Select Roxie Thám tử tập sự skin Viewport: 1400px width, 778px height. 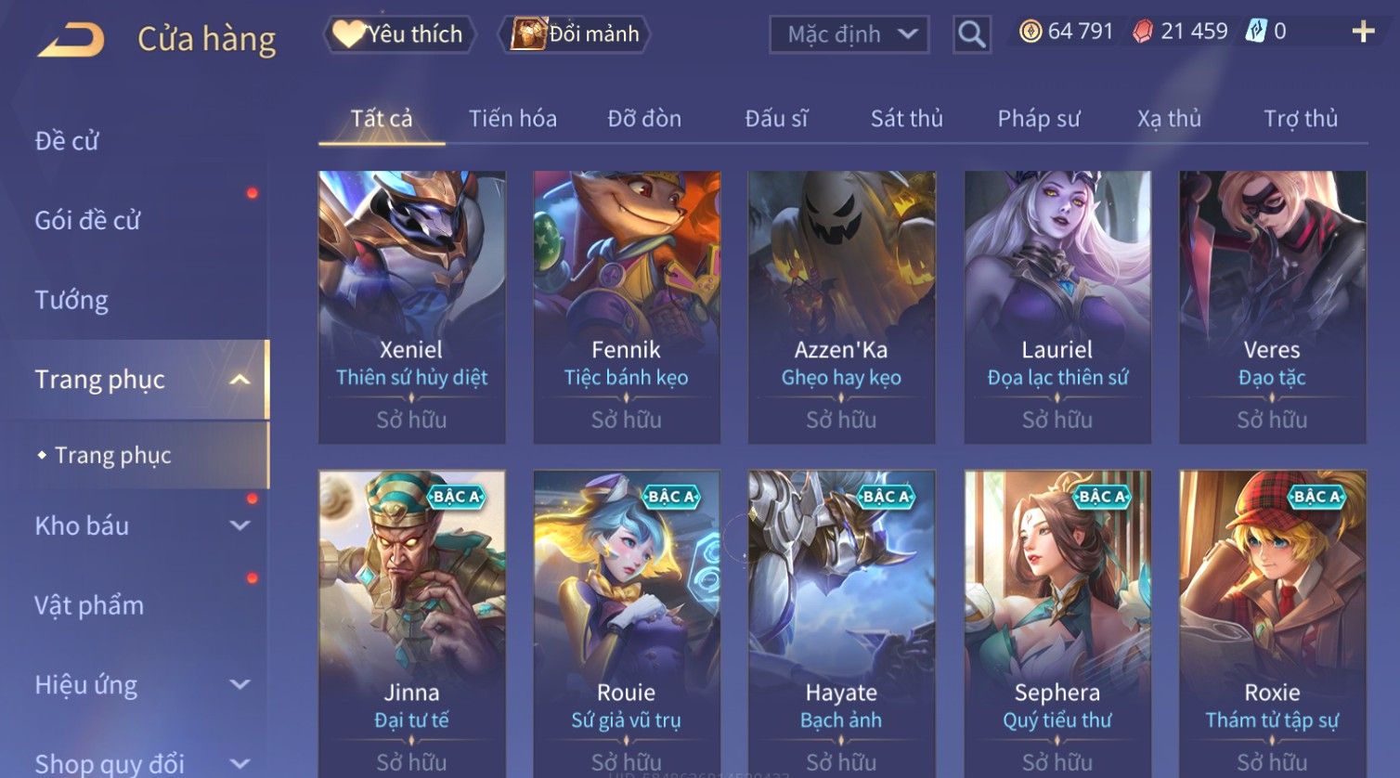click(1272, 624)
